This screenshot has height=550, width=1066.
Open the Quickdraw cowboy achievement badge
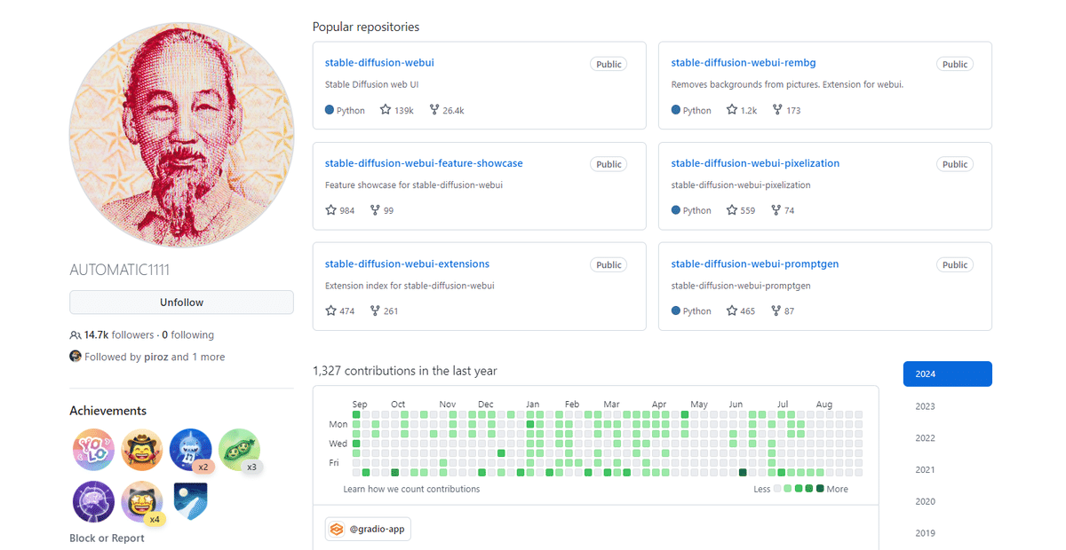[x=142, y=450]
